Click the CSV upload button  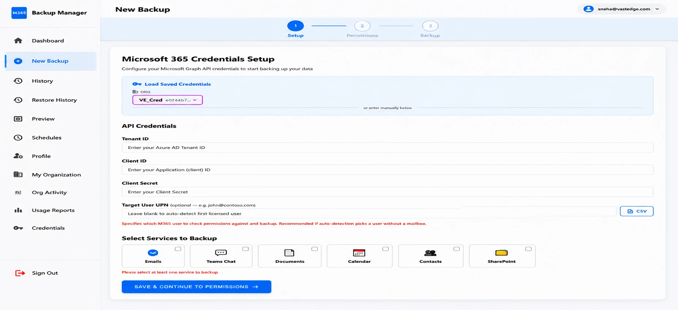637,211
